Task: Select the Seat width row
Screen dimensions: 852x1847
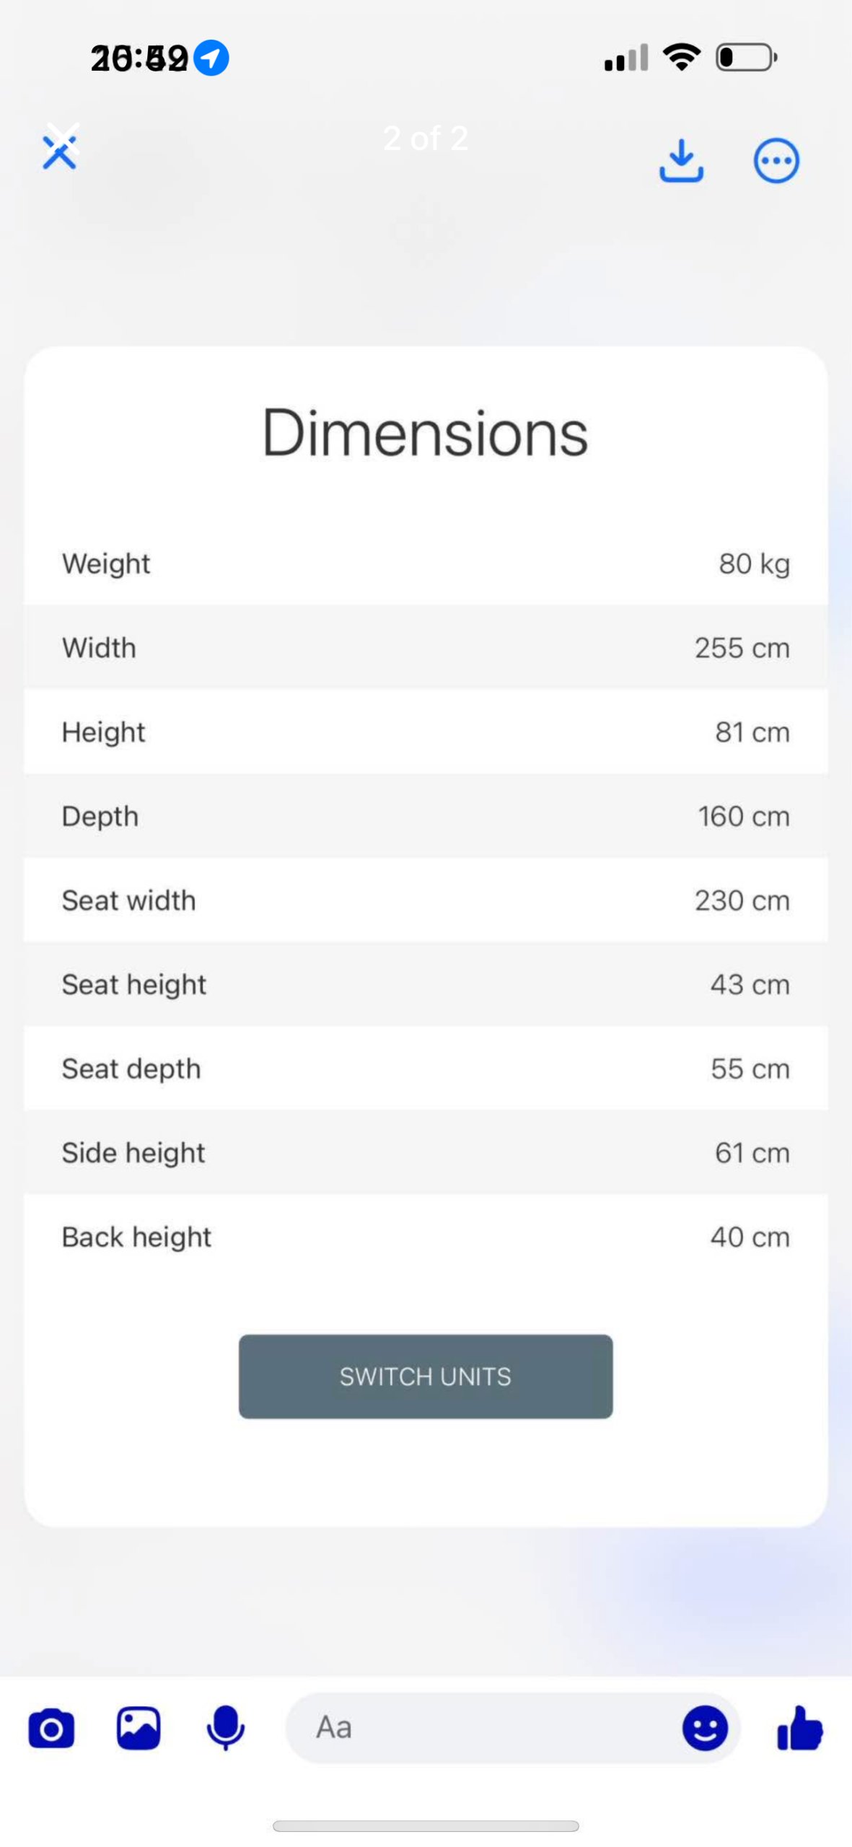Action: tap(425, 900)
